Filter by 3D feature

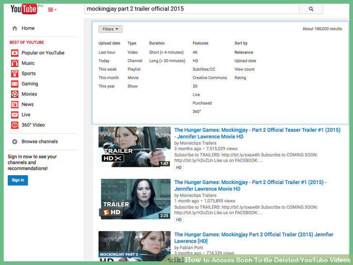coord(195,86)
